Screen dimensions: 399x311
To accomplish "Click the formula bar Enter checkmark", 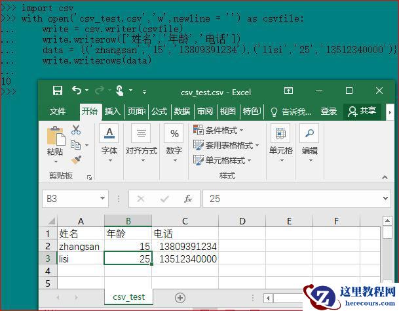I will pos(164,199).
